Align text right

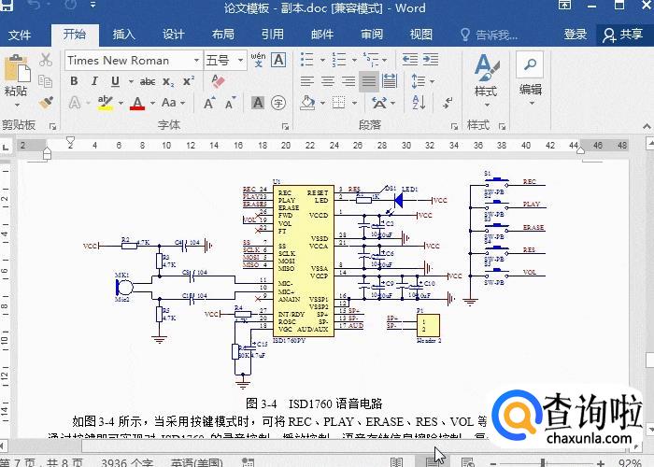coord(348,81)
